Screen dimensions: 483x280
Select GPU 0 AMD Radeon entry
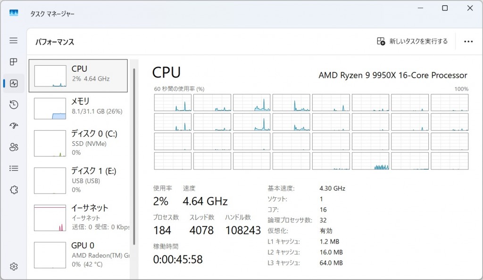pos(78,255)
